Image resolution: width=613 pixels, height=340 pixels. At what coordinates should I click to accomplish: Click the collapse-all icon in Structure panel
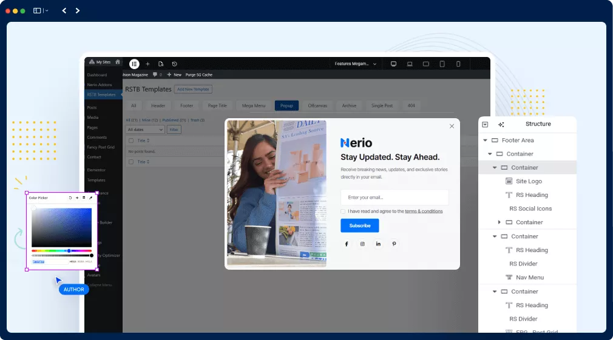(485, 124)
